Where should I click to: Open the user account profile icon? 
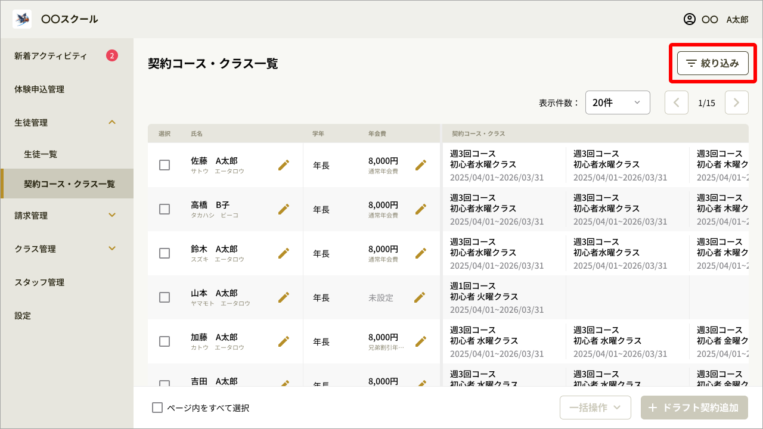pos(690,19)
